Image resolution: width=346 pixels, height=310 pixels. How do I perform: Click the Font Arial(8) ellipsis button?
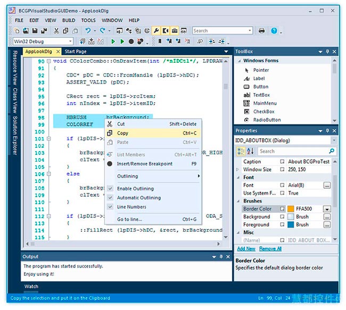(327, 186)
